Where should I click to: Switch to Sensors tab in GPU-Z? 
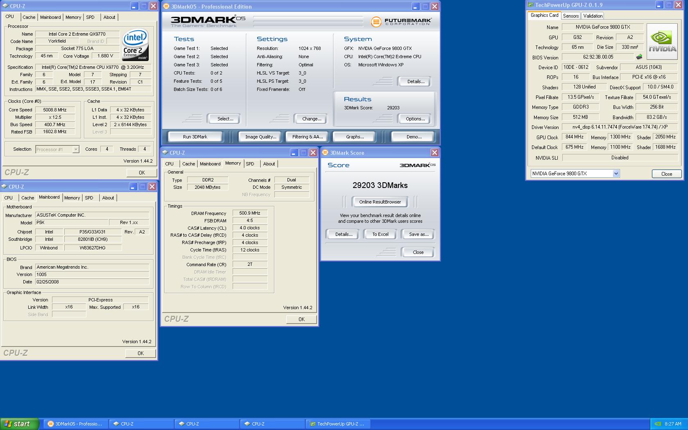(571, 16)
